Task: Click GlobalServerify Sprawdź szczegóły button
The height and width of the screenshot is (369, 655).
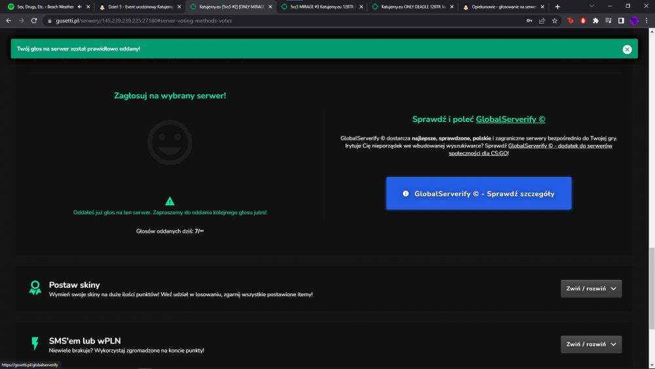Action: [479, 193]
